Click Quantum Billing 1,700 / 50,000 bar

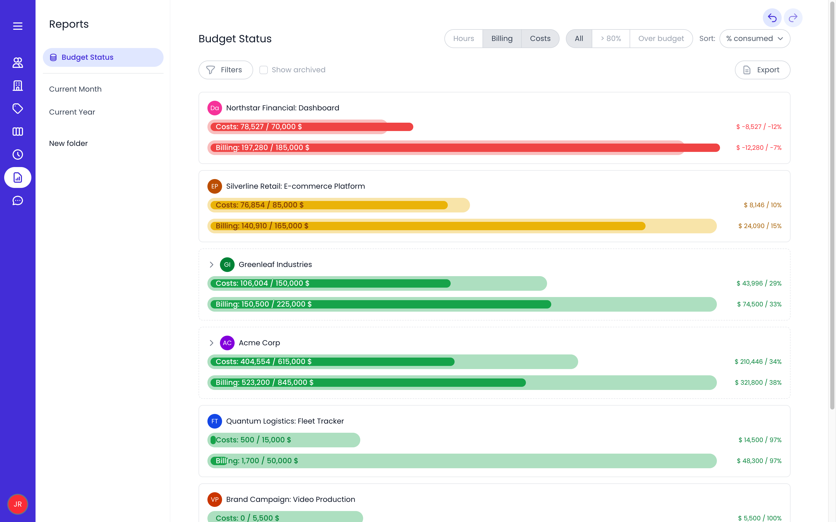pyautogui.click(x=462, y=461)
